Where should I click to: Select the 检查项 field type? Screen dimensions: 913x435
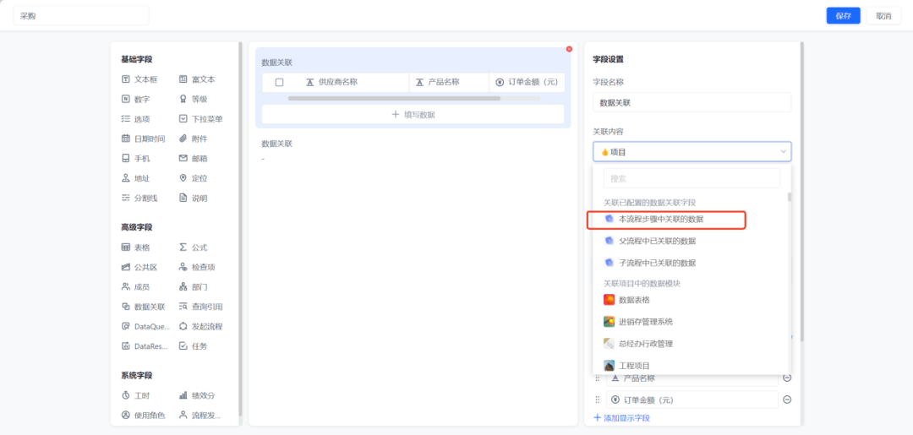197,267
